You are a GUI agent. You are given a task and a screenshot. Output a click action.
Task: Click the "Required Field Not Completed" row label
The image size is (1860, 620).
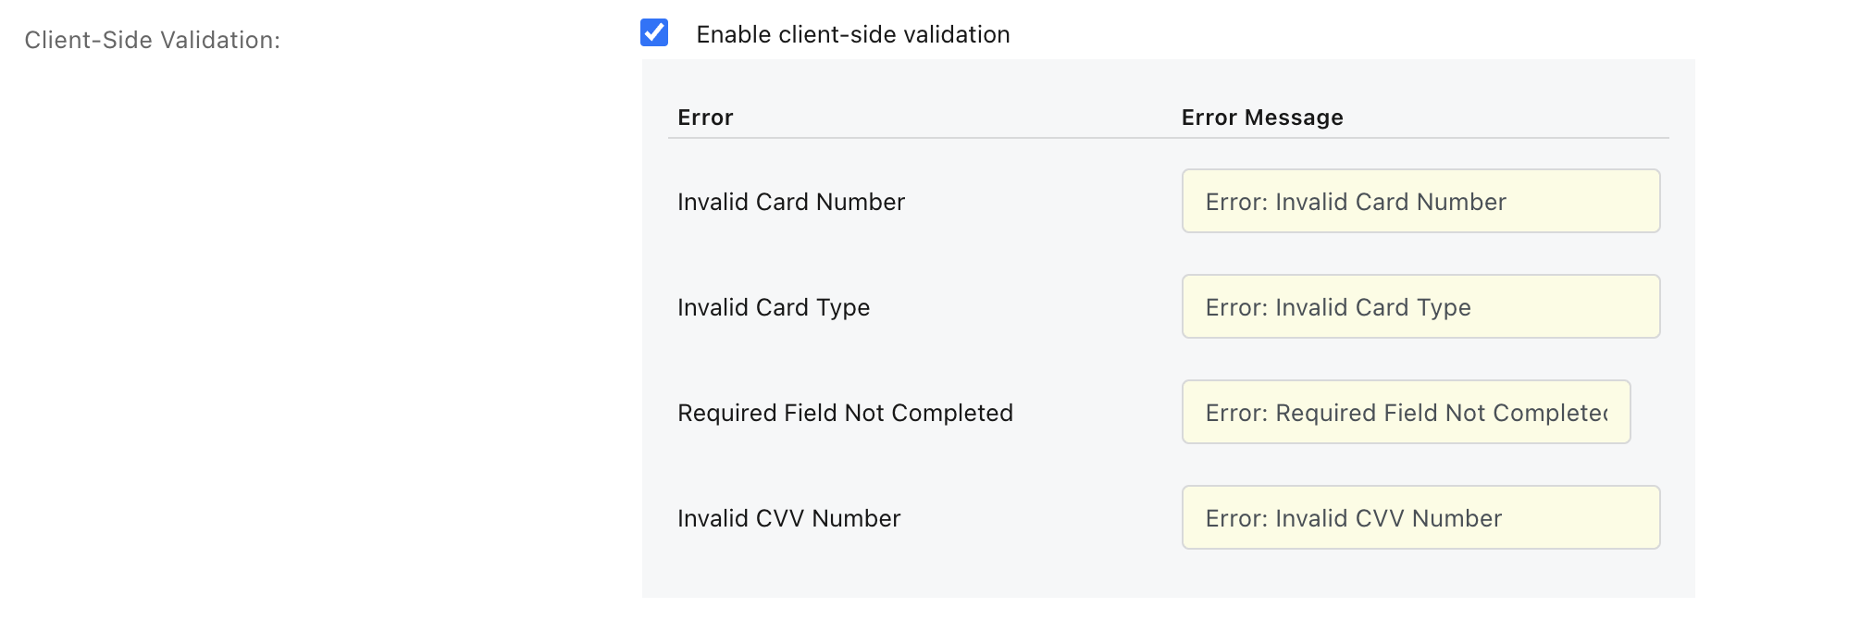pyautogui.click(x=845, y=414)
